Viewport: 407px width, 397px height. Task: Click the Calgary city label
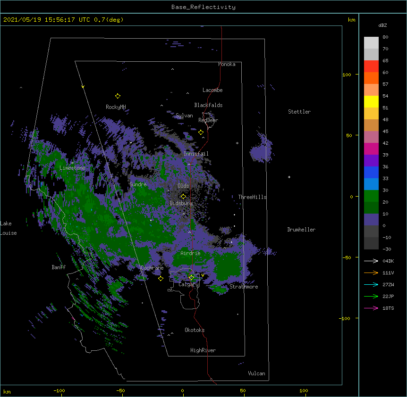coord(189,284)
